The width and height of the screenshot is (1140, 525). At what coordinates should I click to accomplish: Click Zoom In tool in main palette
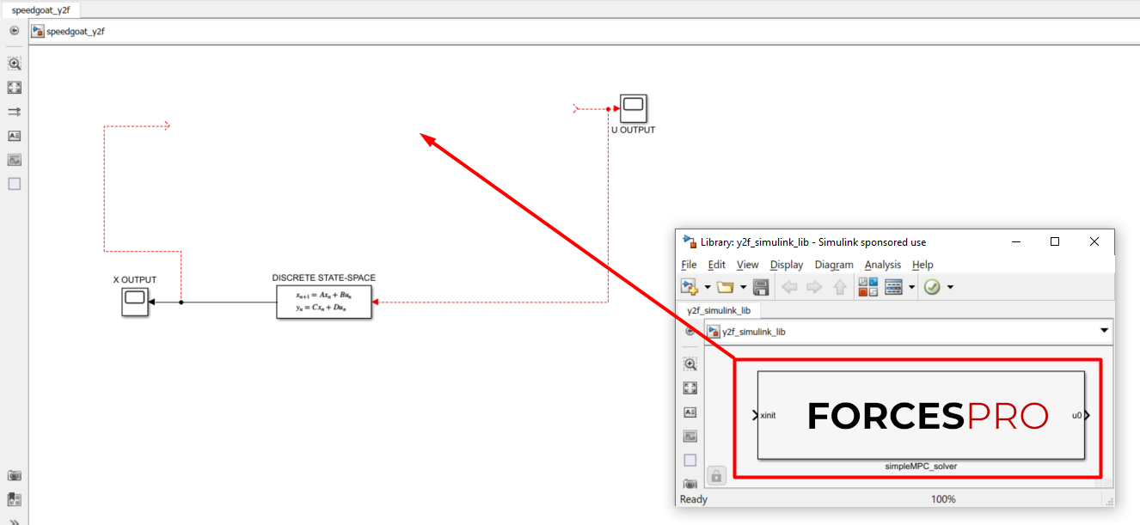[14, 64]
